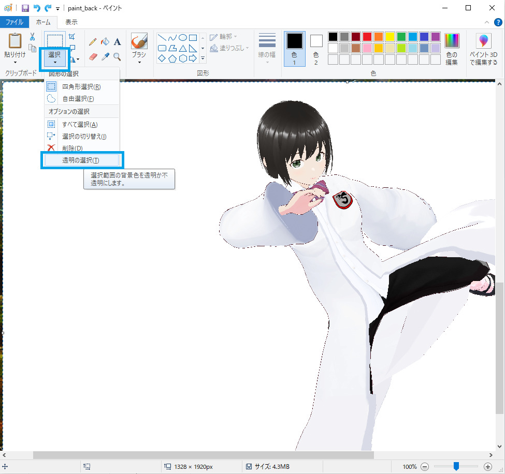Pick the pink color swatch
Screen dimensions: 505x474
367,48
